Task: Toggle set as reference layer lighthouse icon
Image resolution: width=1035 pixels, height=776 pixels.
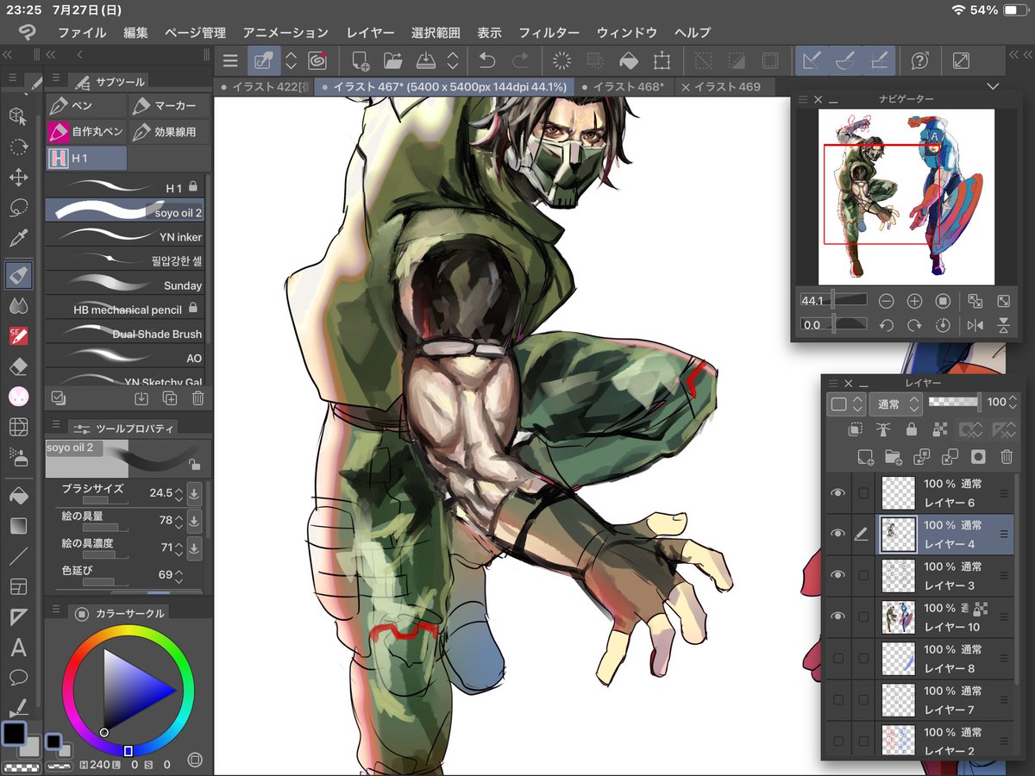Action: 882,429
